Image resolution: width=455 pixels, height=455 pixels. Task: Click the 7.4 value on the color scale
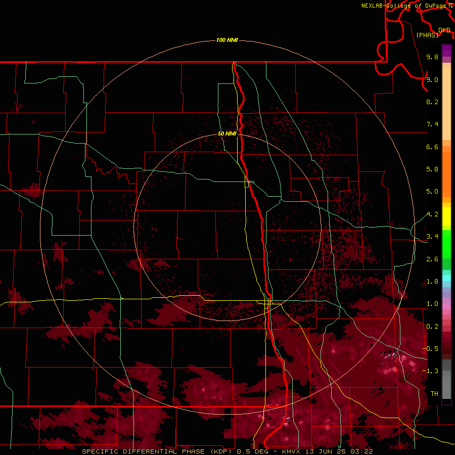point(432,124)
